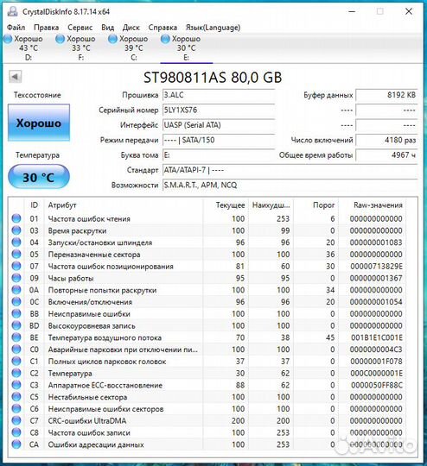This screenshot has height=466, width=427.
Task: Click status dot for Нестабильные сектора
Action: [x=16, y=397]
